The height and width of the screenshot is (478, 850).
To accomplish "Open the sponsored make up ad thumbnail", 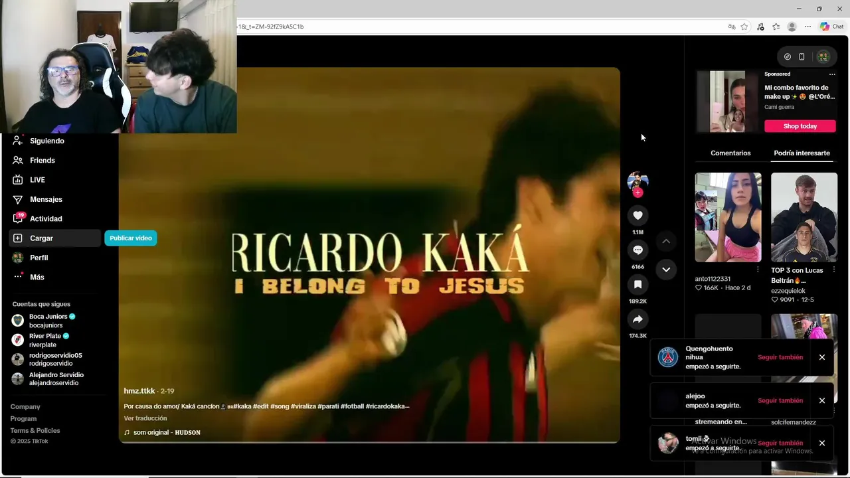I will (x=727, y=102).
